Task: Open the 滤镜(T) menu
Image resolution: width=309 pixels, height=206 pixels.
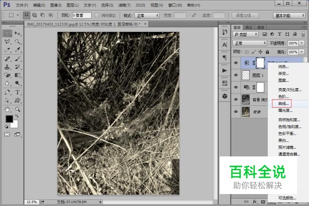Action: 125,5
